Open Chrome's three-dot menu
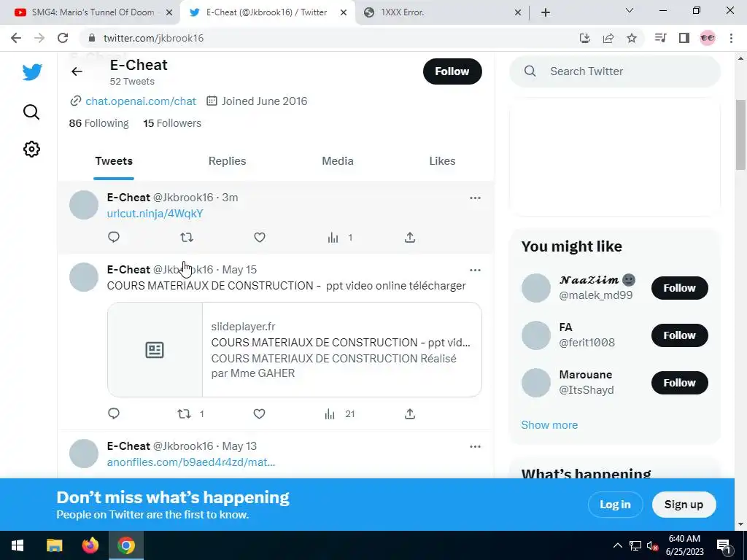This screenshot has width=747, height=560. pos(731,38)
